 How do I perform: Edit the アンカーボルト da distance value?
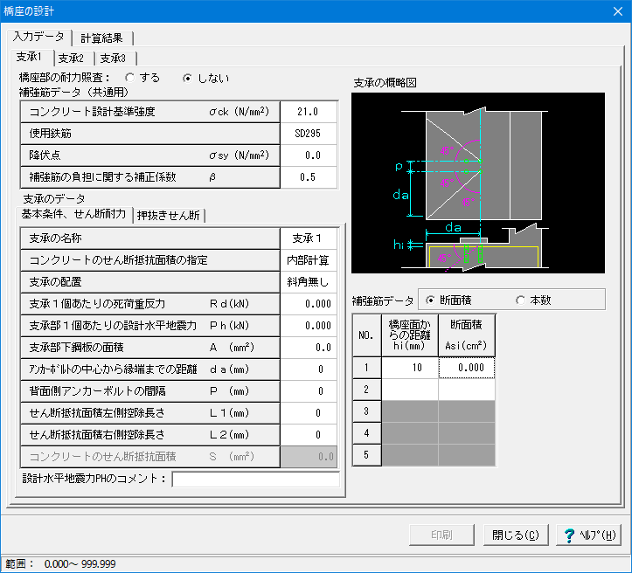(309, 369)
